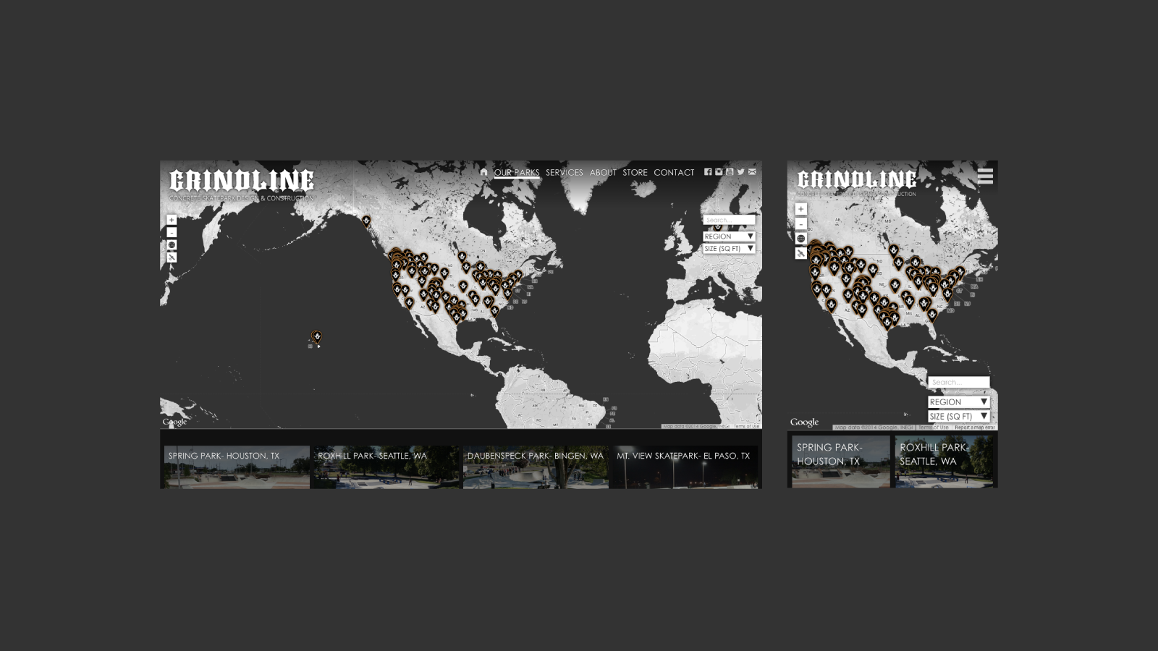Viewport: 1158px width, 651px height.
Task: Expand the SIZE (SQ FT) dropdown on desktop
Action: 729,249
